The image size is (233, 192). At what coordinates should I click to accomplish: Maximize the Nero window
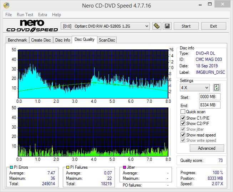(x=210, y=4)
